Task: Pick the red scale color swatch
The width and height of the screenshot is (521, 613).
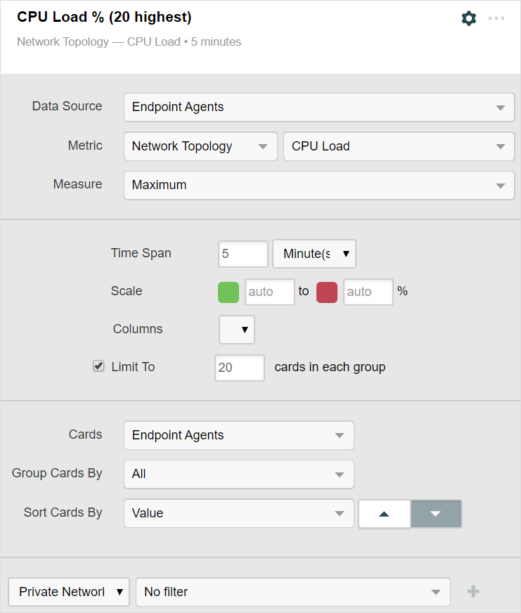Action: [327, 292]
